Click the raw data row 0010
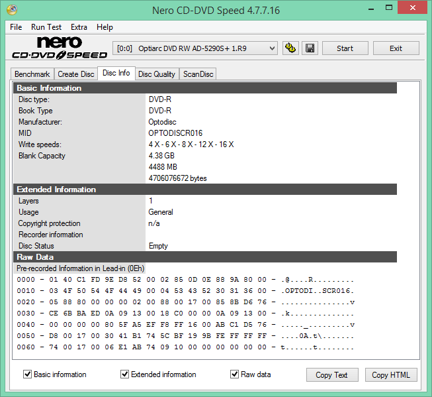The width and height of the screenshot is (432, 397). (x=185, y=291)
